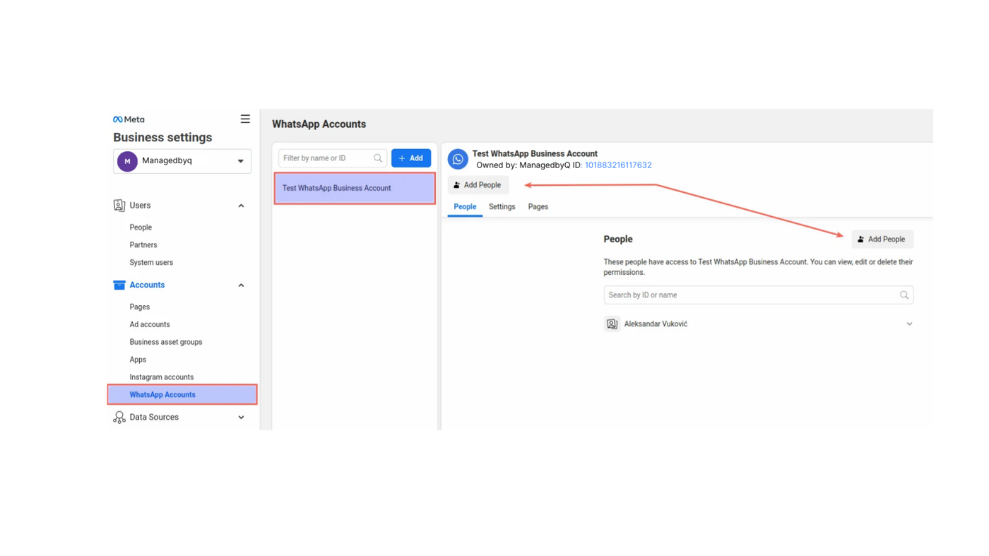Open Instagram accounts in the sidebar

click(x=162, y=377)
